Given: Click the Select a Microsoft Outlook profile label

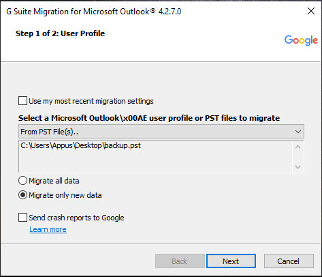Looking at the screenshot, I should [149, 118].
